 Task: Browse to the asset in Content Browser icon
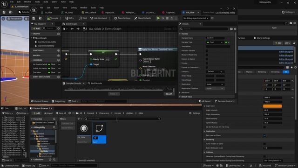tap(41, 18)
